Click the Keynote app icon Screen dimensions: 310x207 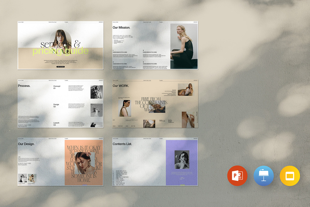coord(263,176)
